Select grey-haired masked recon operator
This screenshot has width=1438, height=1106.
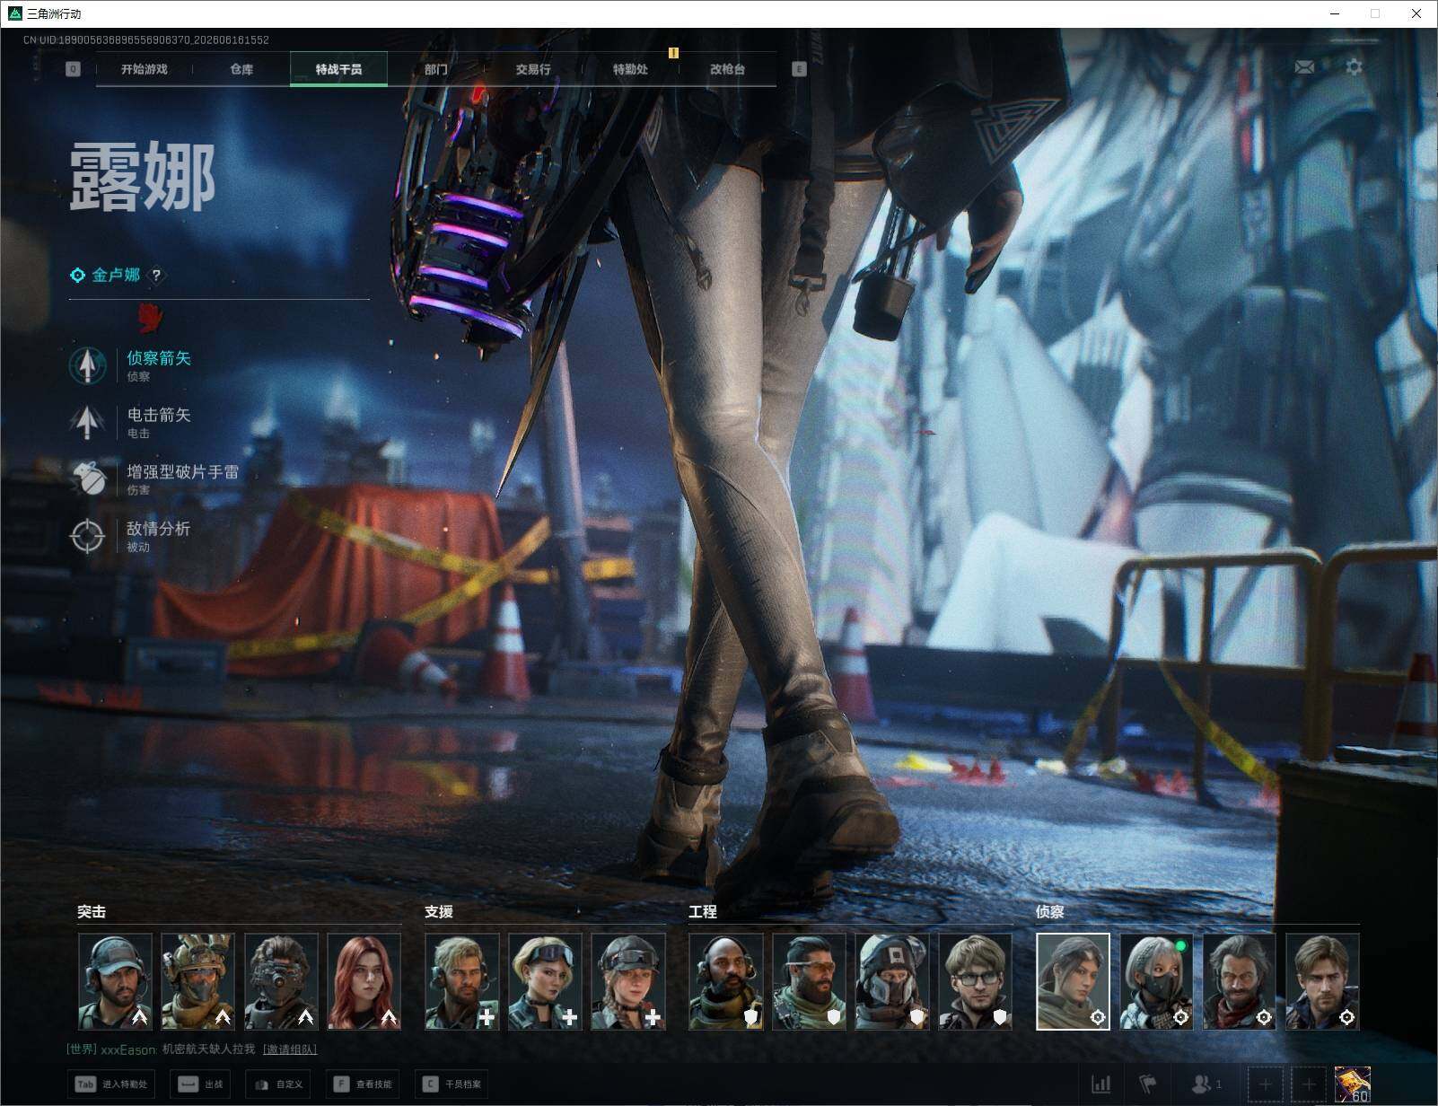(1156, 981)
